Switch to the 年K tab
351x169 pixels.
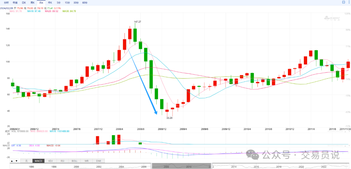click(50, 3)
